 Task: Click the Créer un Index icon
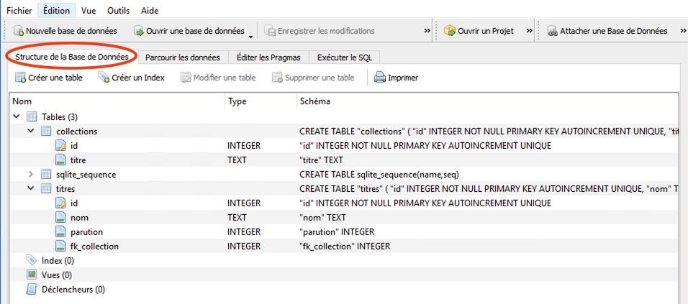point(104,78)
